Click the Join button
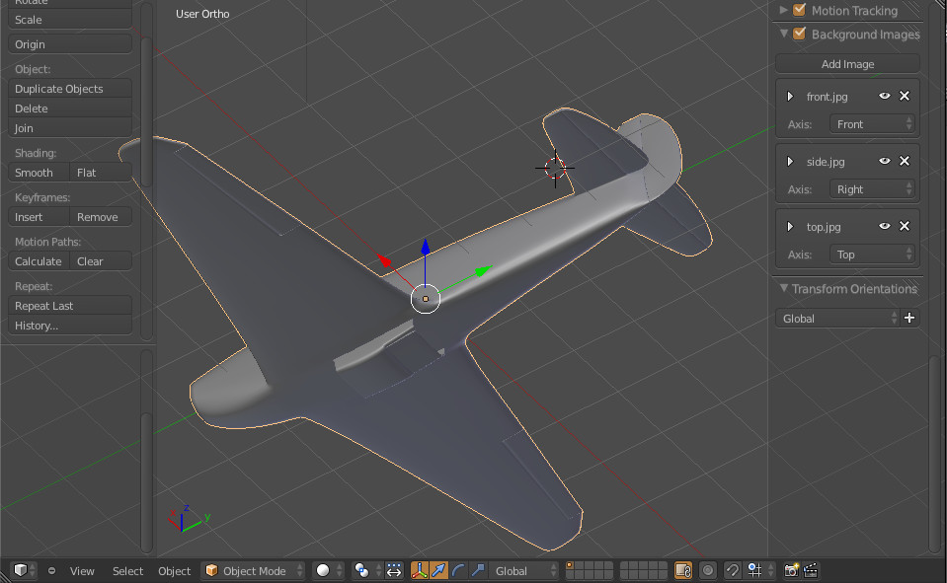Screen dimensions: 947x583 click(x=70, y=128)
